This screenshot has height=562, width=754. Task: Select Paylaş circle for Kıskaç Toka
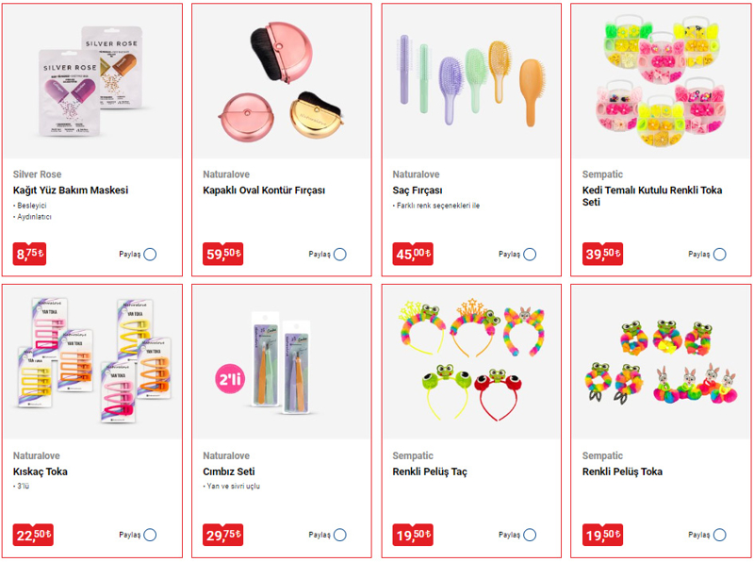[x=150, y=535]
